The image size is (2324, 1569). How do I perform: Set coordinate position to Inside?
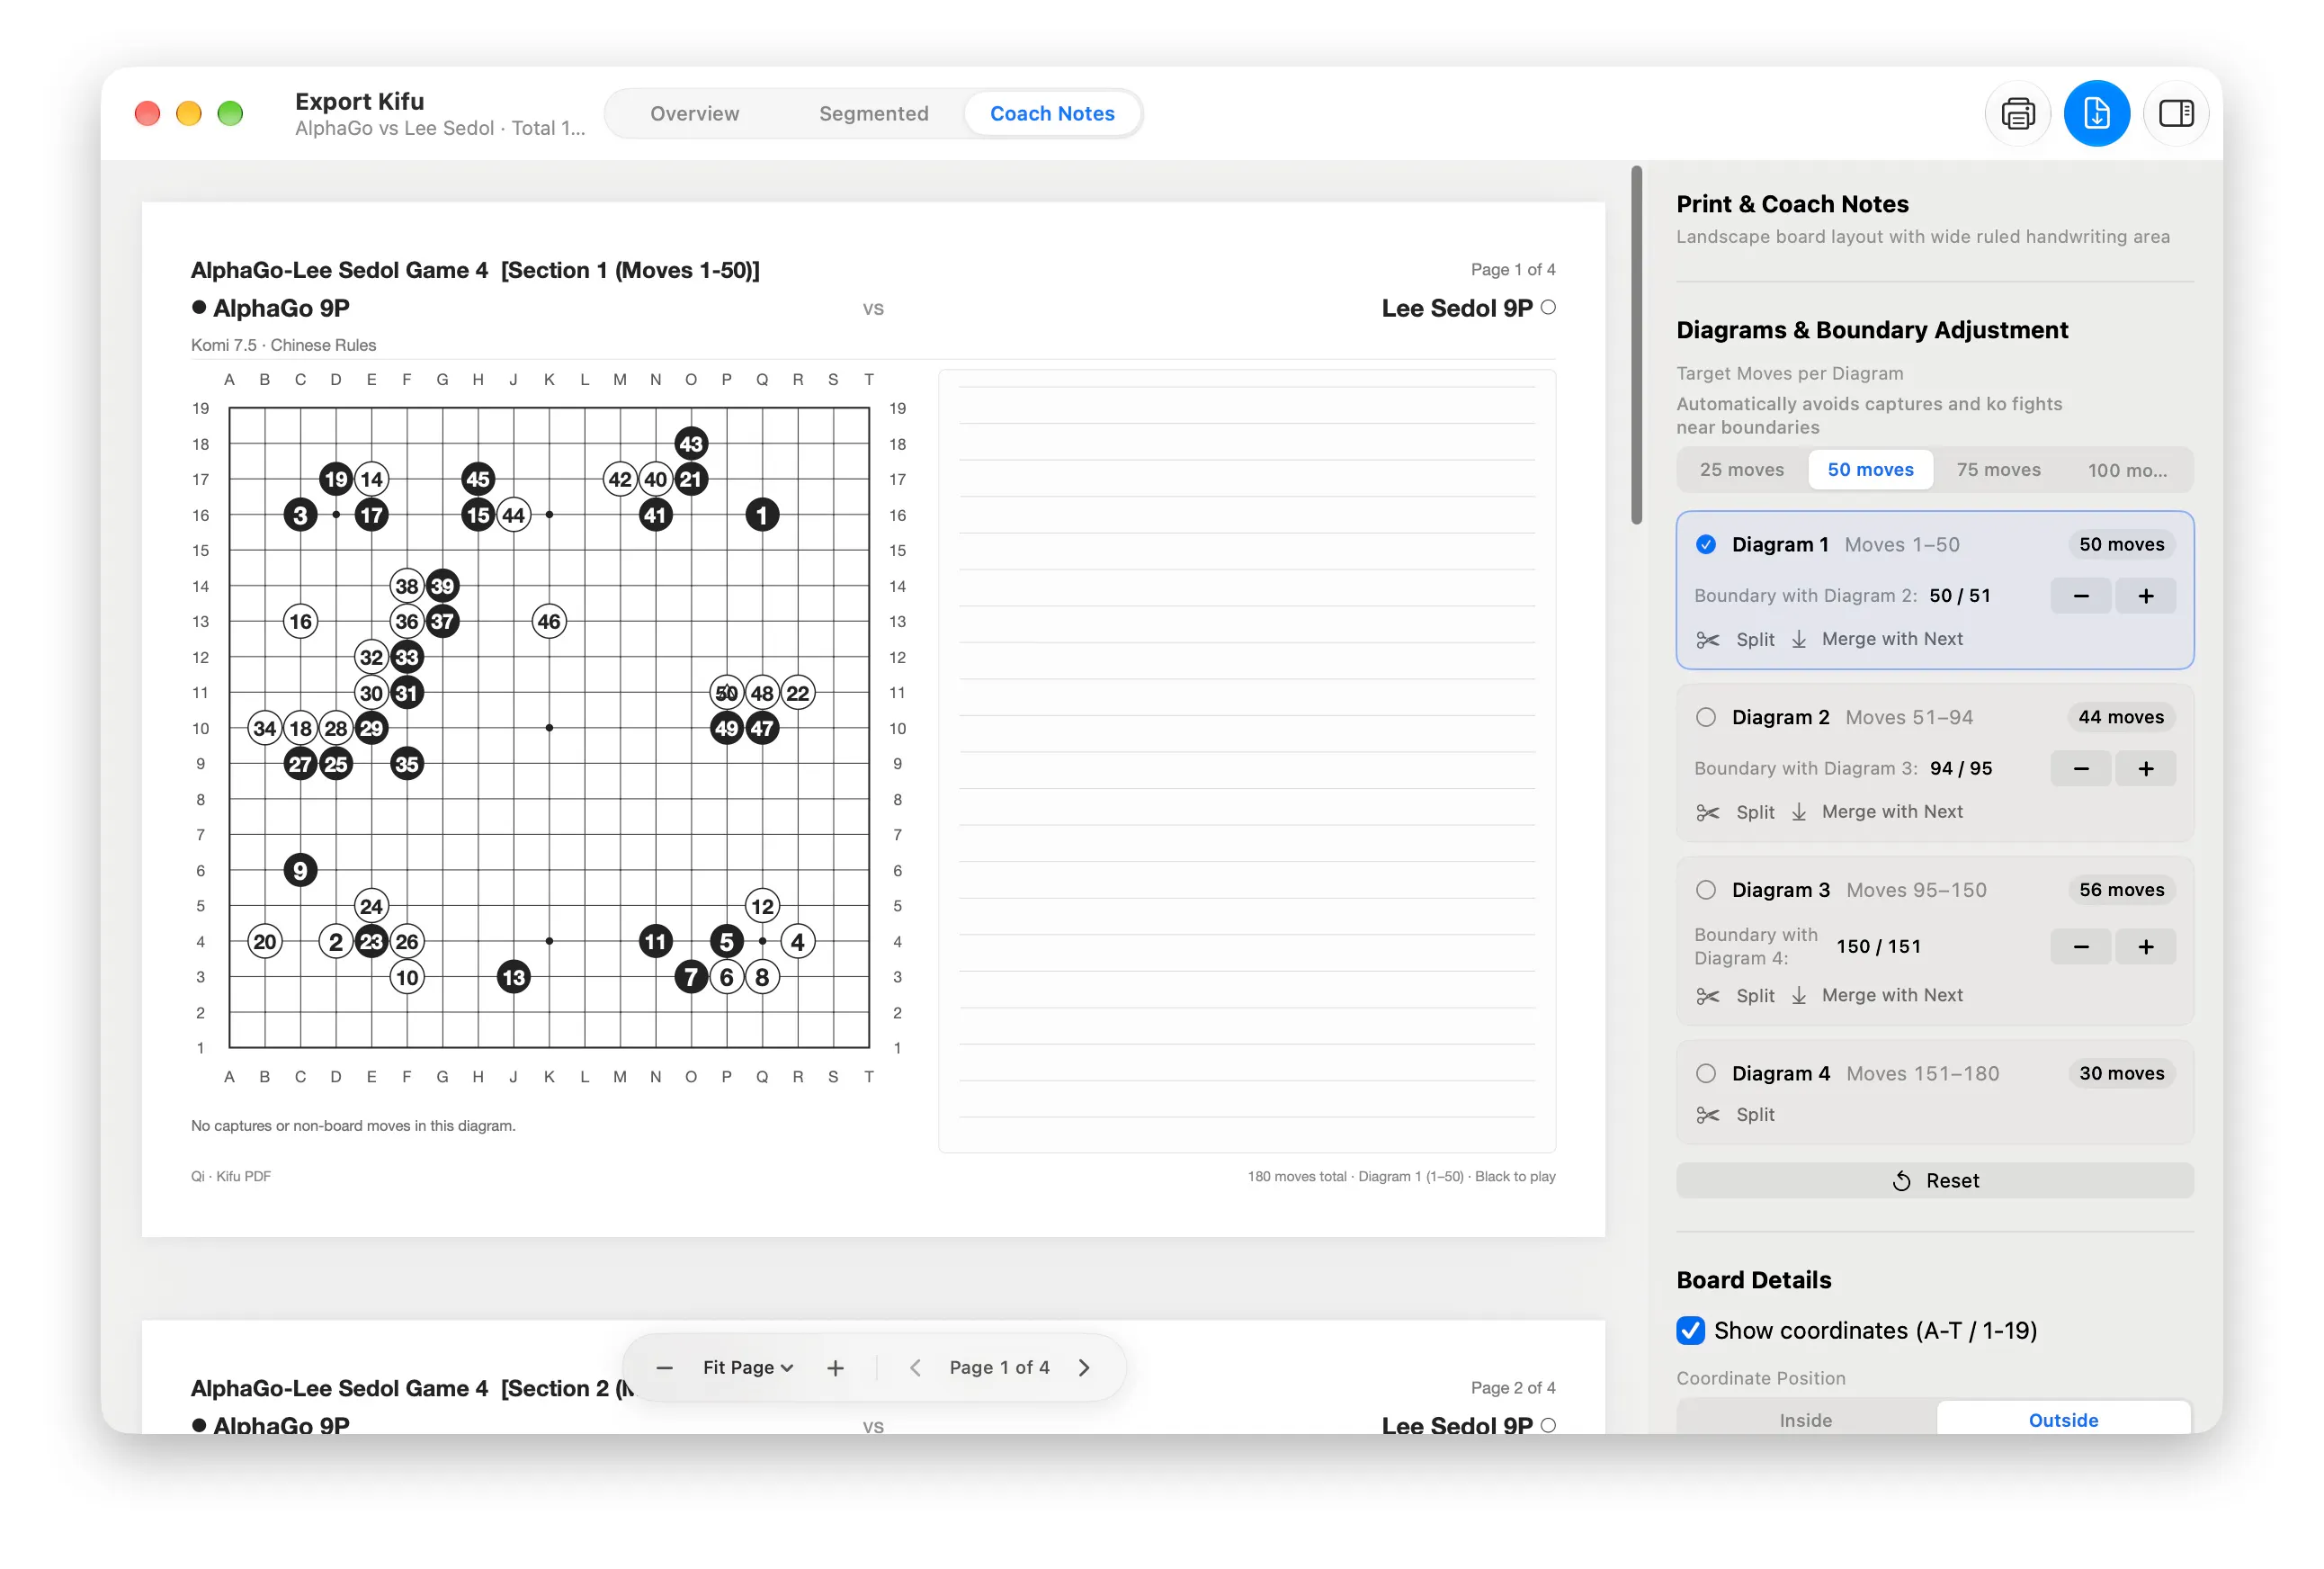(x=1806, y=1421)
